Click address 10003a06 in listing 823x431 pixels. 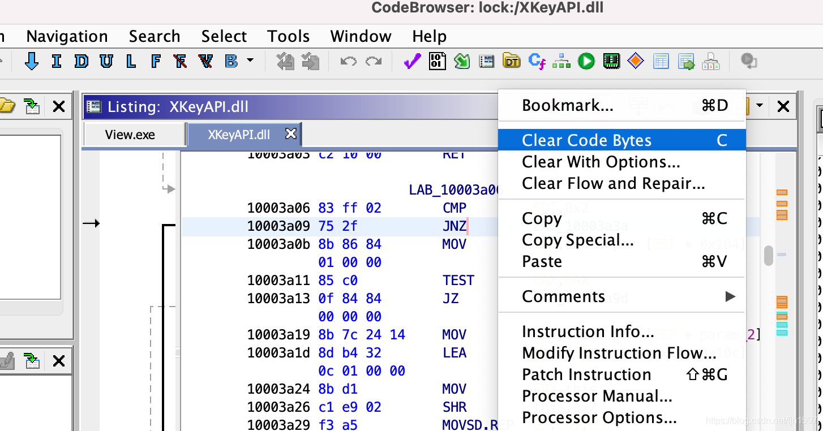[x=278, y=208]
